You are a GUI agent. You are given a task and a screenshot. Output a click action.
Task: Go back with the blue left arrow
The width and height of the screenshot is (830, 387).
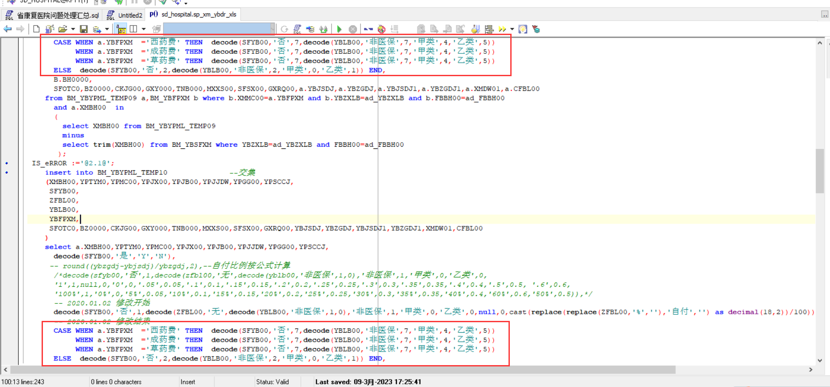click(x=7, y=29)
